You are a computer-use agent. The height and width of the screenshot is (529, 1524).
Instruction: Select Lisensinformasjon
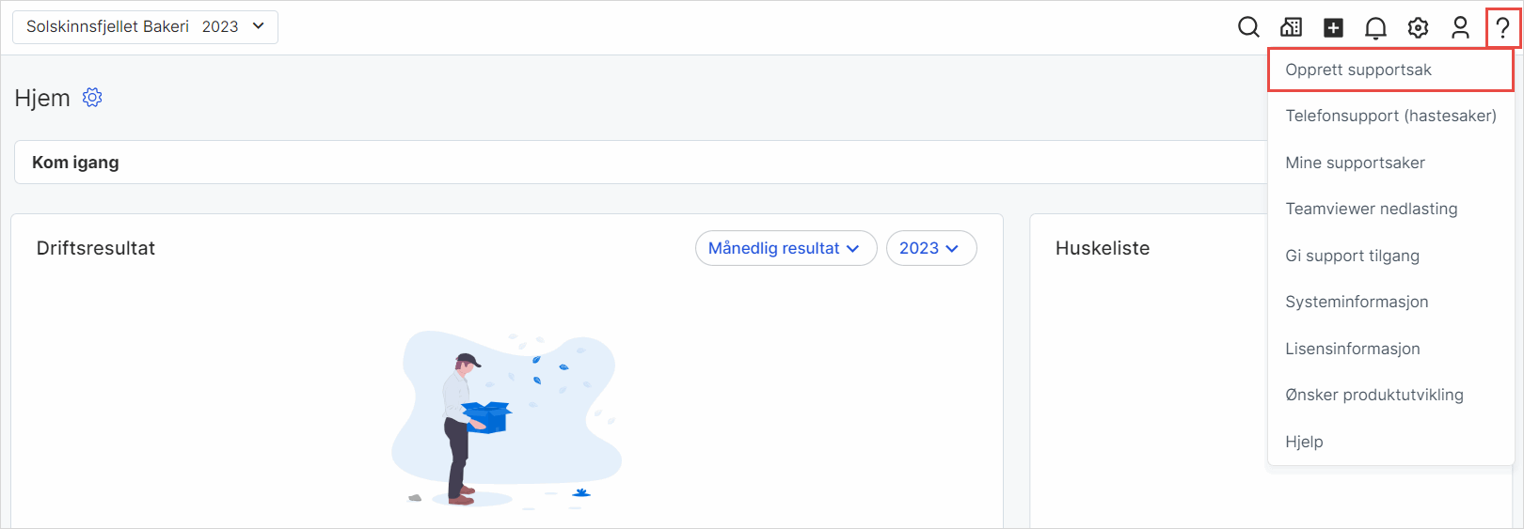(x=1352, y=349)
